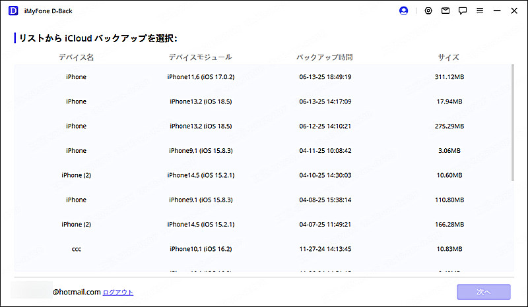Click the 17.94MB size value
528x307 pixels.
coord(449,101)
